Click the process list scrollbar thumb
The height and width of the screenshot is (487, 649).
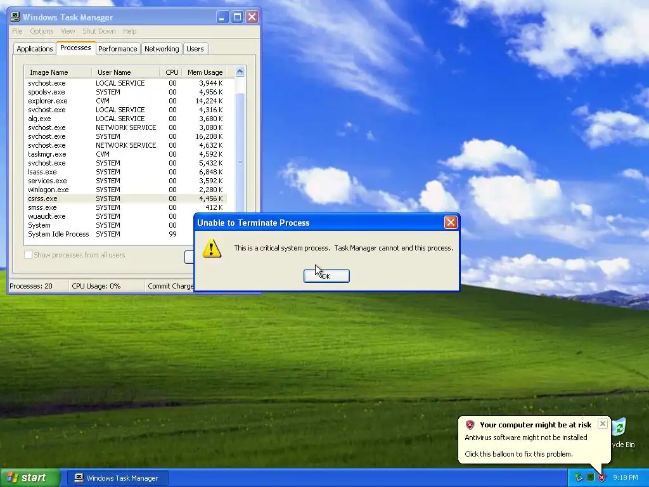240,163
